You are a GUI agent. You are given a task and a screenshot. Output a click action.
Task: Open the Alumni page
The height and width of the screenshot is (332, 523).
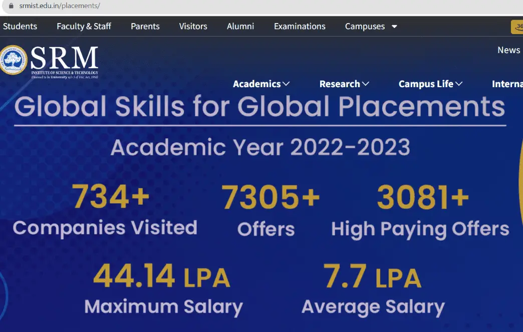click(x=240, y=27)
